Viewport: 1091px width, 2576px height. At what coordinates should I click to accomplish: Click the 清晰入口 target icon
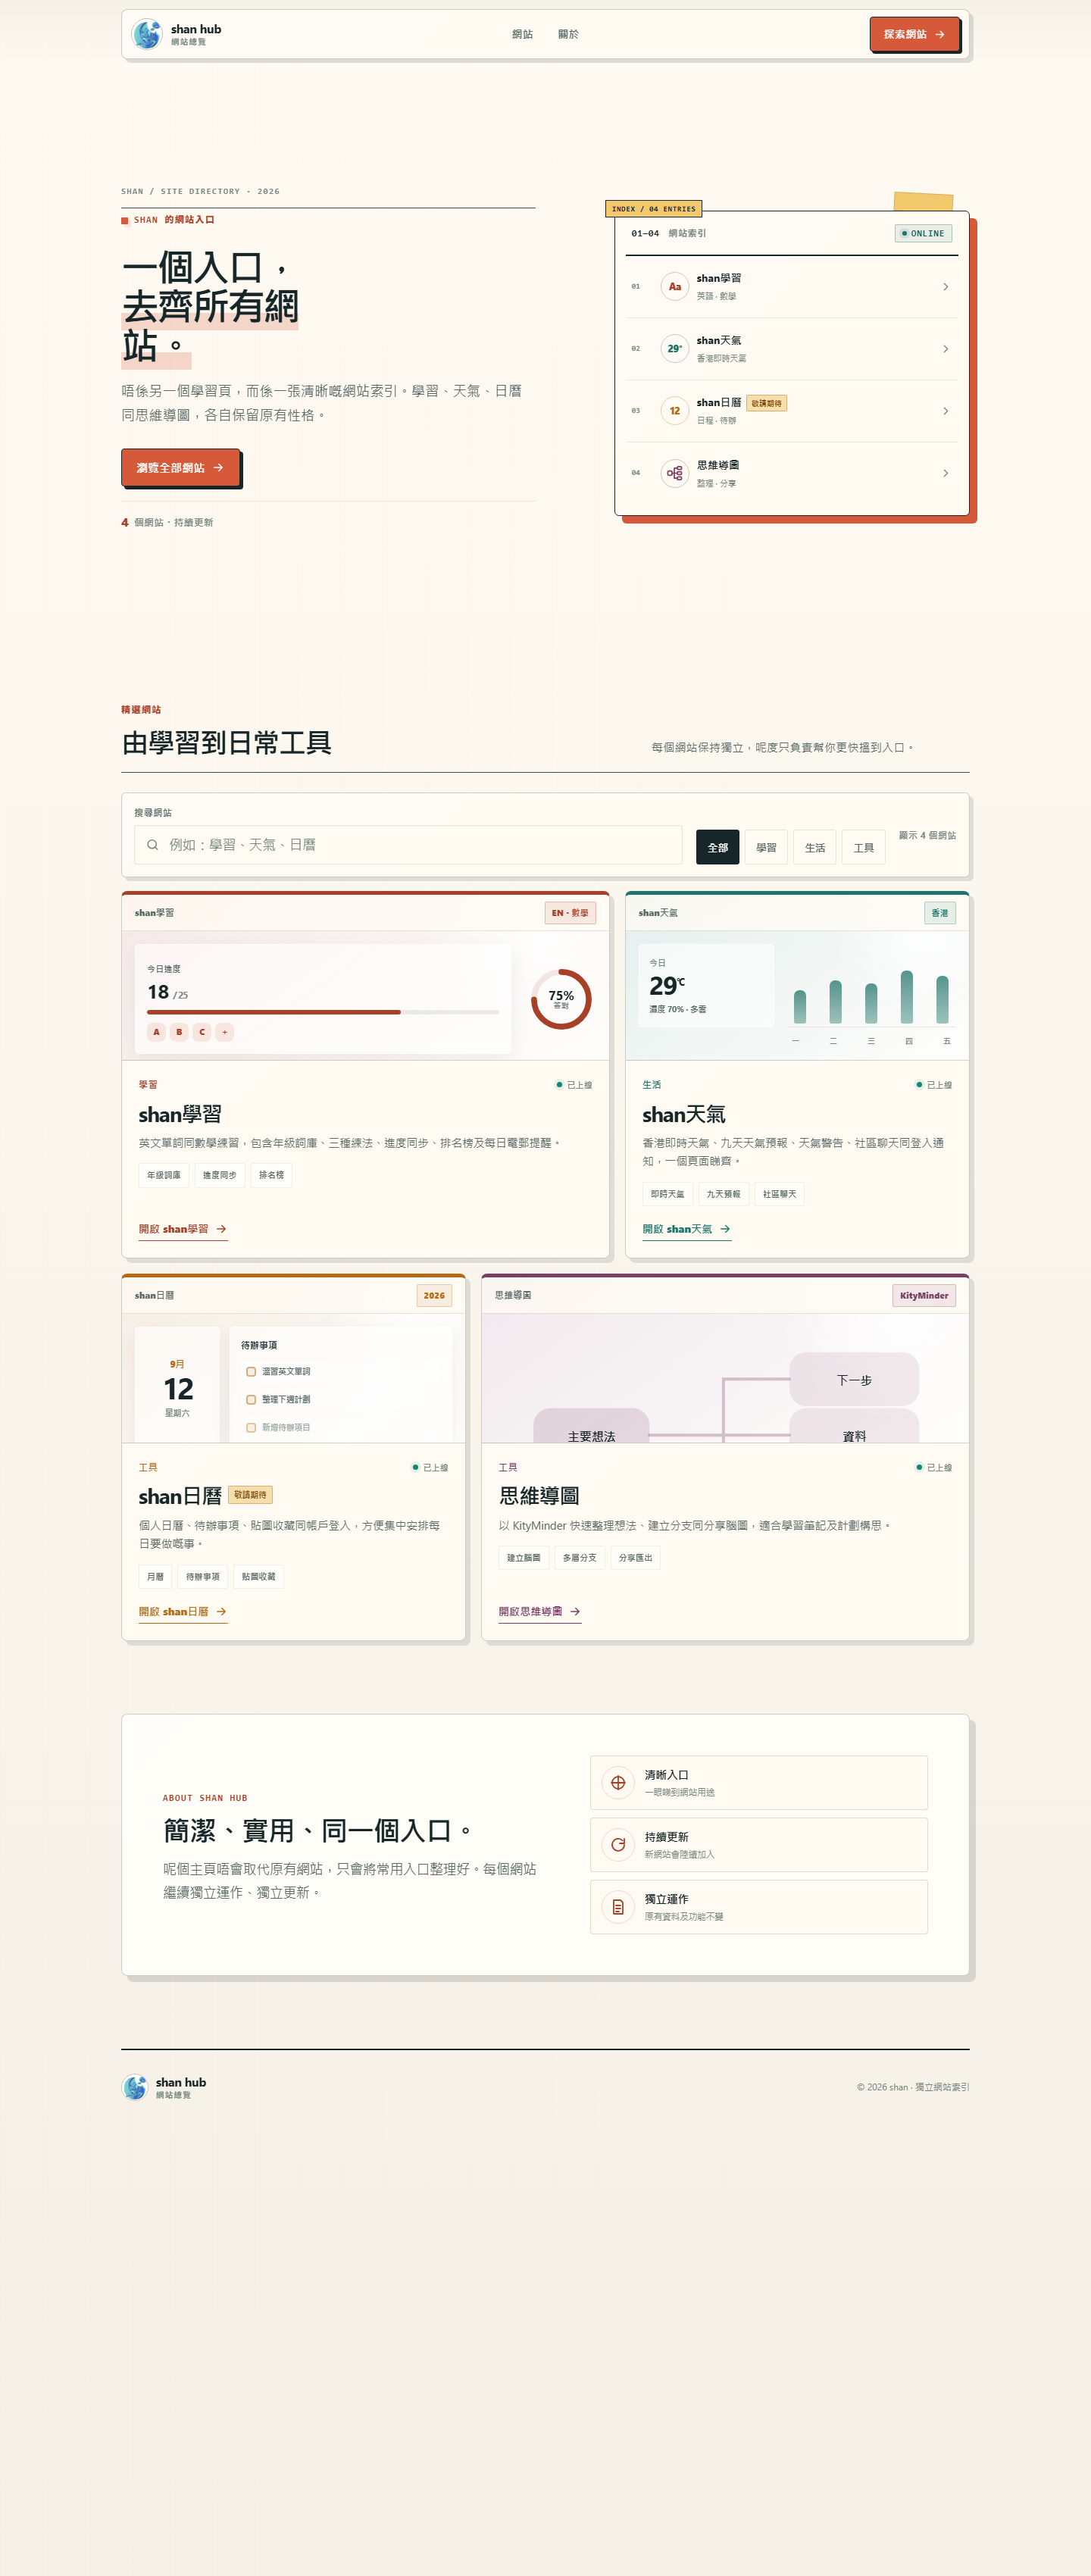pyautogui.click(x=618, y=1782)
